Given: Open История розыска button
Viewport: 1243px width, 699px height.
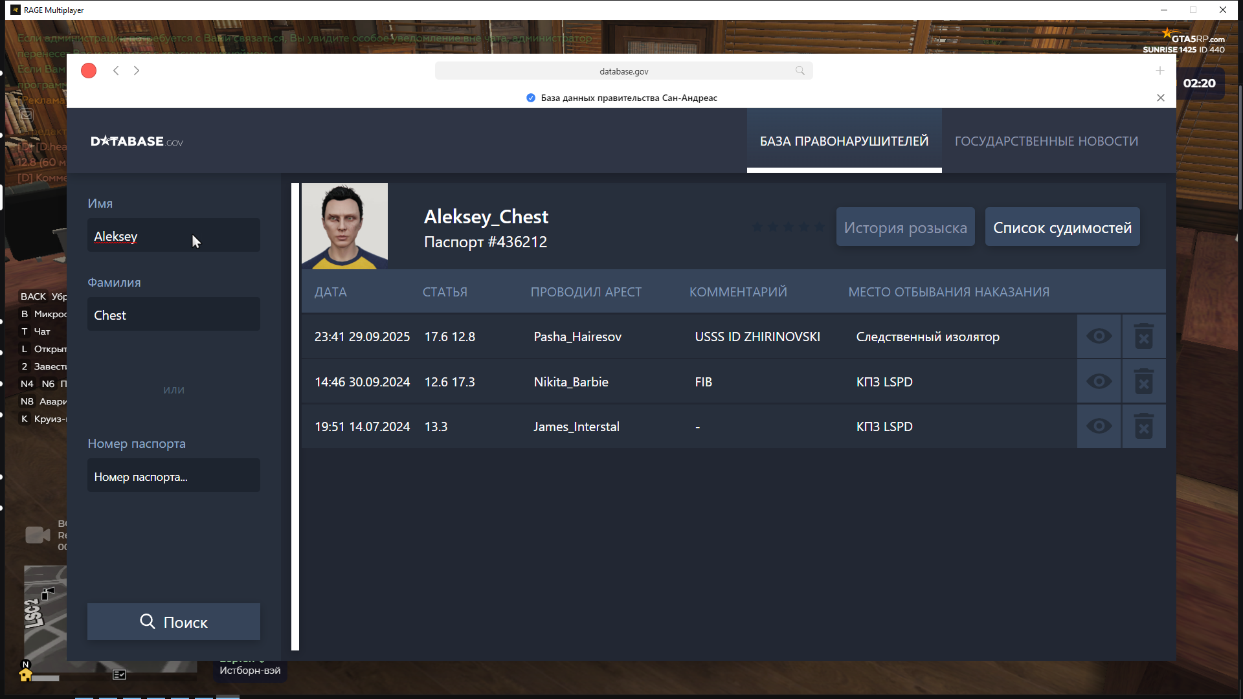Looking at the screenshot, I should tap(905, 227).
